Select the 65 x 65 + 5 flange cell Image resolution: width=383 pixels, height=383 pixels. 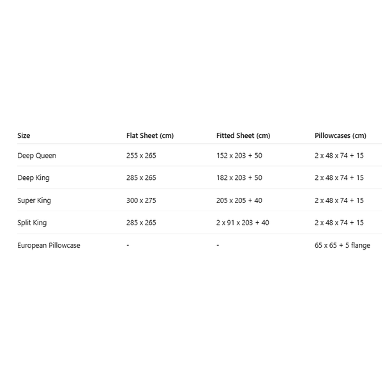pos(342,245)
